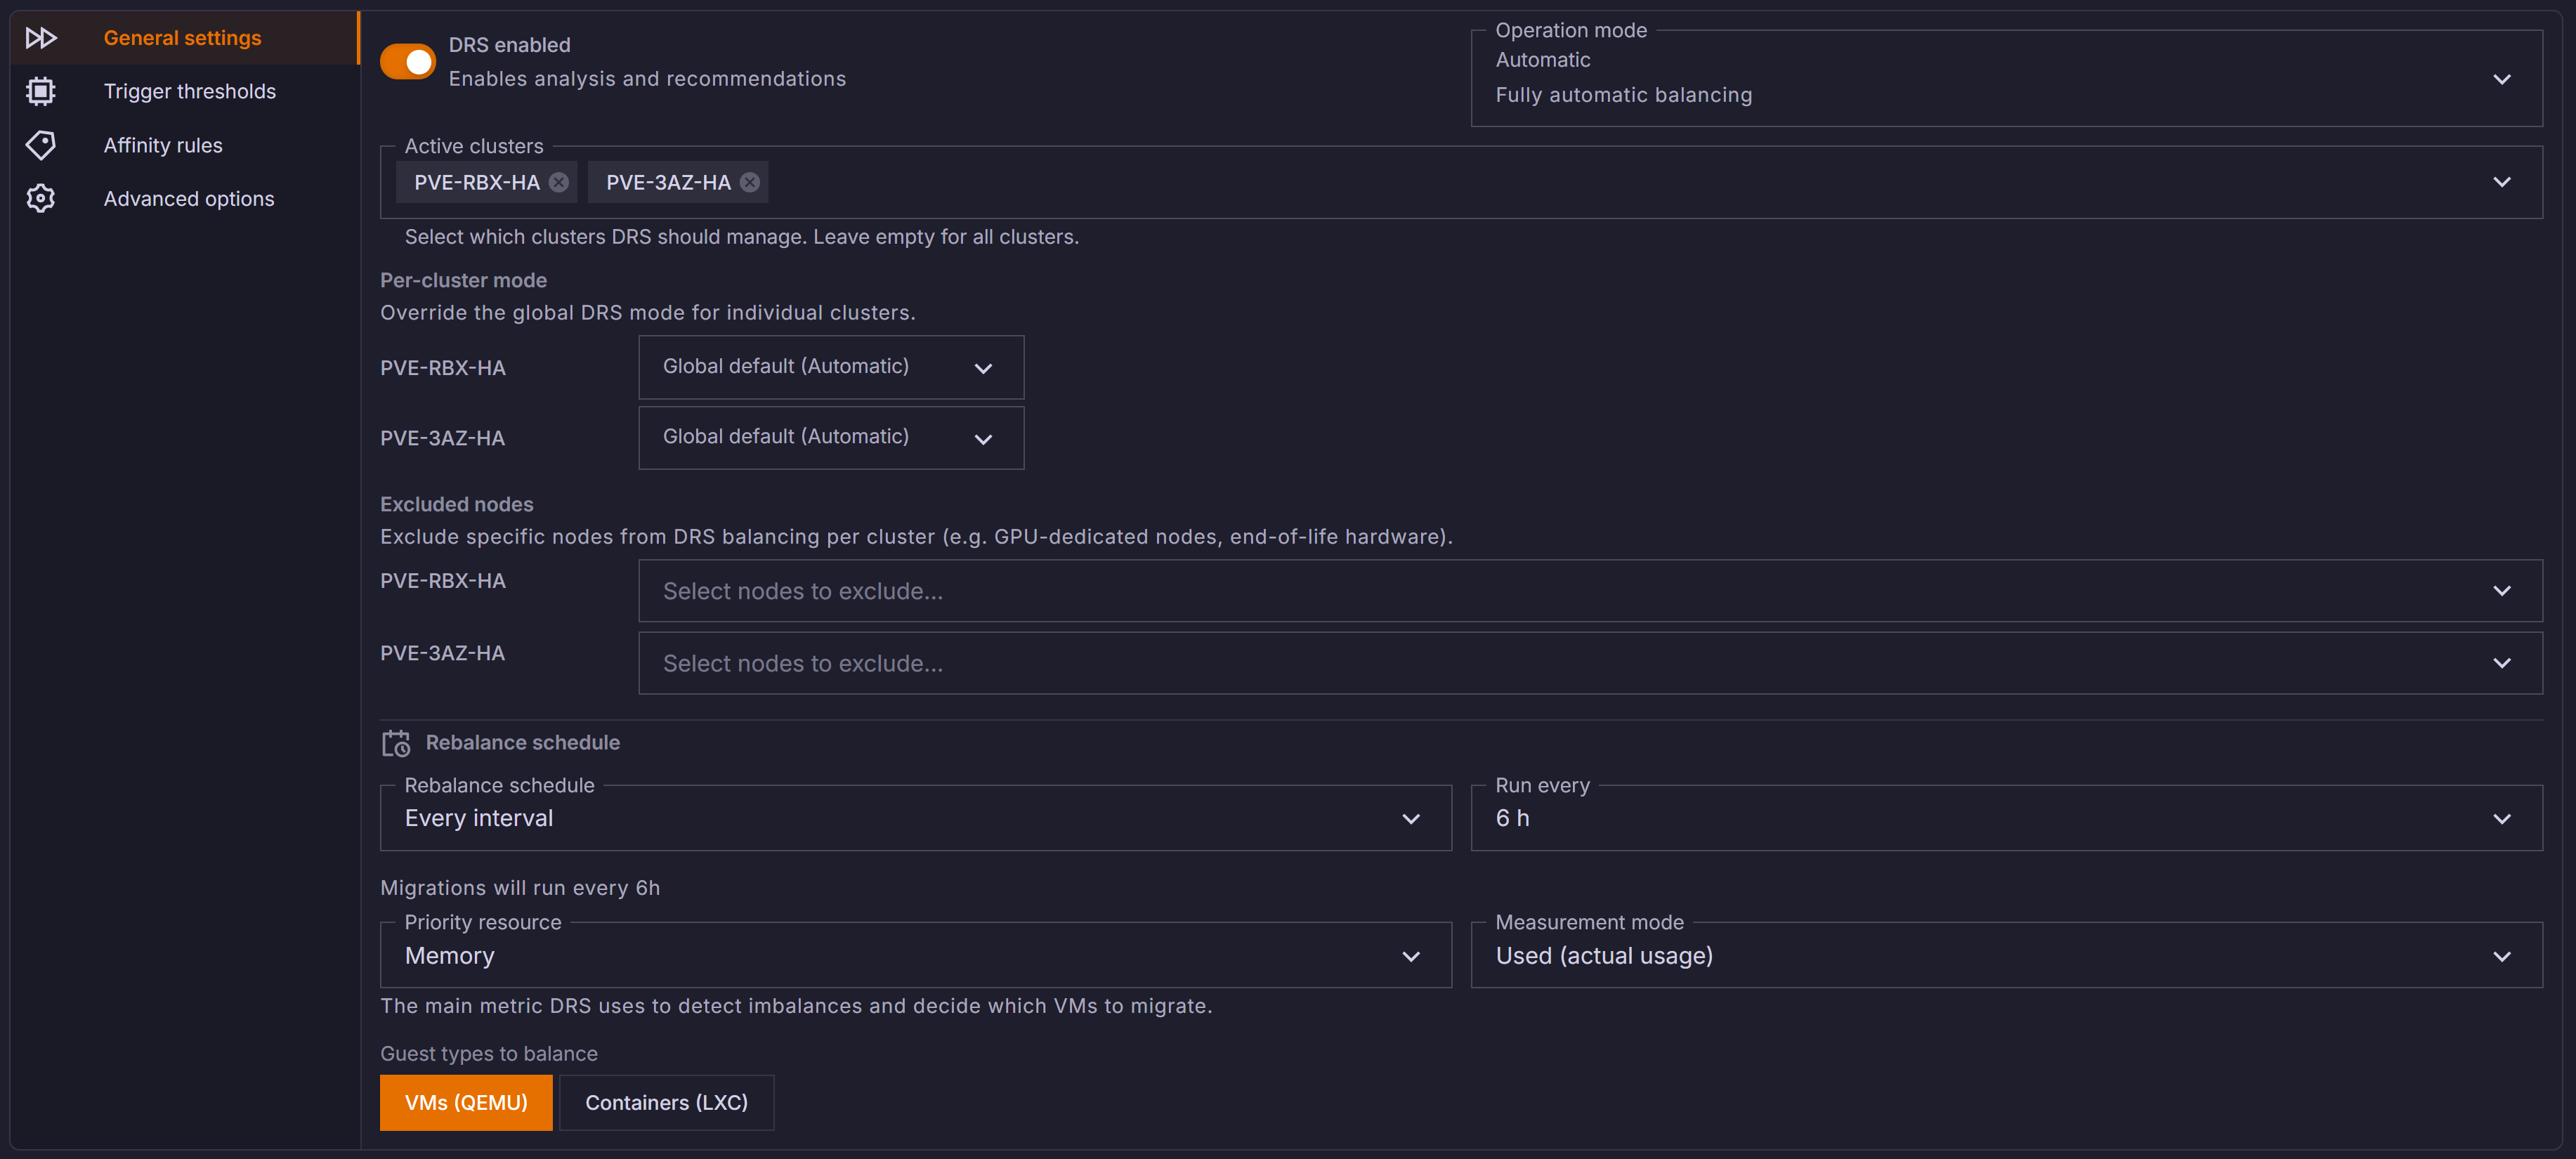Select the General settings fast-forward icon
This screenshot has height=1159, width=2576.
(40, 38)
